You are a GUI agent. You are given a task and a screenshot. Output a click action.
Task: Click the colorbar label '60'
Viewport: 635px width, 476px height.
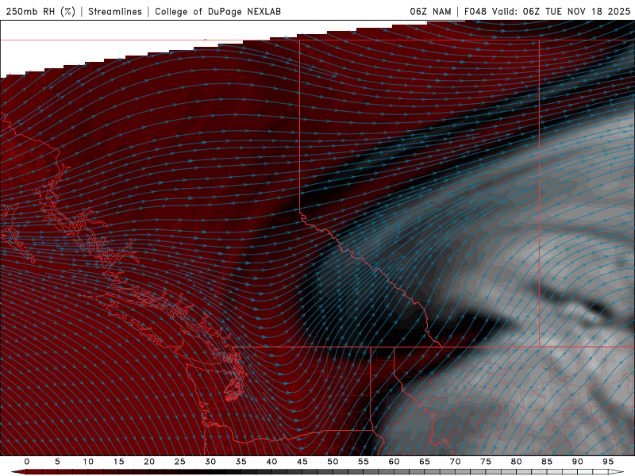coord(394,462)
